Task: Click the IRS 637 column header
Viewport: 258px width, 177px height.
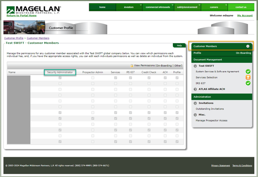Action: point(130,72)
